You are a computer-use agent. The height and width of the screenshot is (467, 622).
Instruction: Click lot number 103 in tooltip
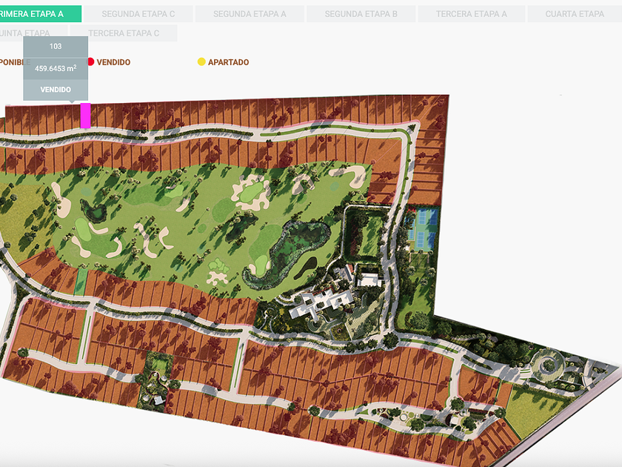[x=56, y=47]
